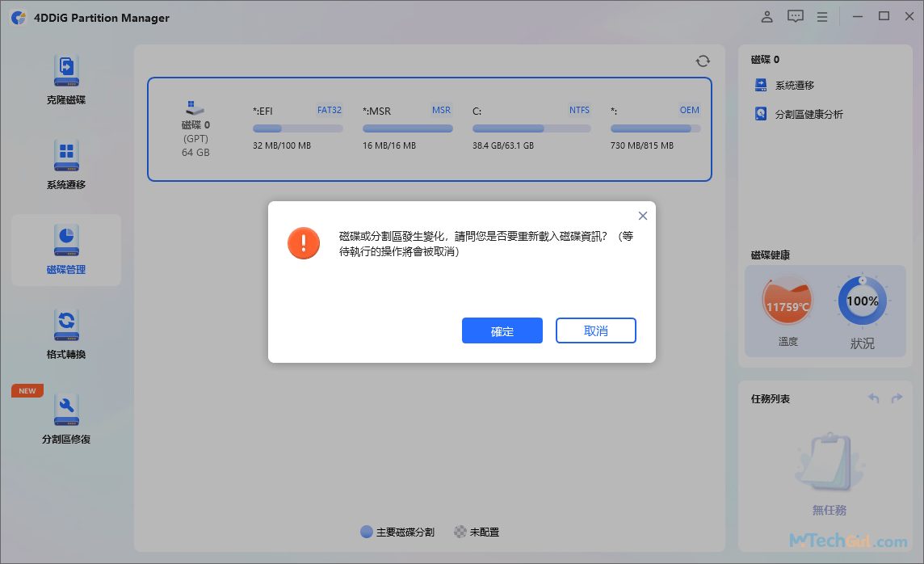Click the 100% status gauge
This screenshot has width=924, height=564.
coord(863,301)
